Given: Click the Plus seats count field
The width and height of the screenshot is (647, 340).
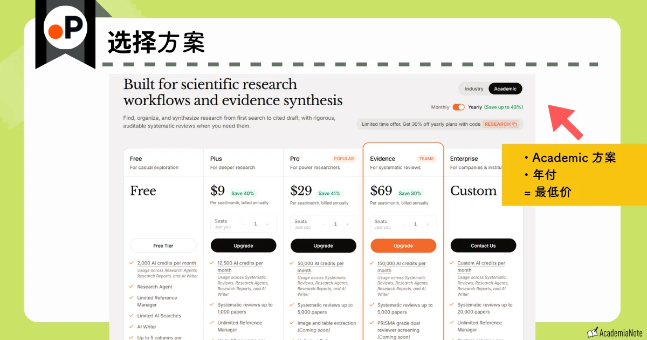Looking at the screenshot, I should [x=255, y=224].
